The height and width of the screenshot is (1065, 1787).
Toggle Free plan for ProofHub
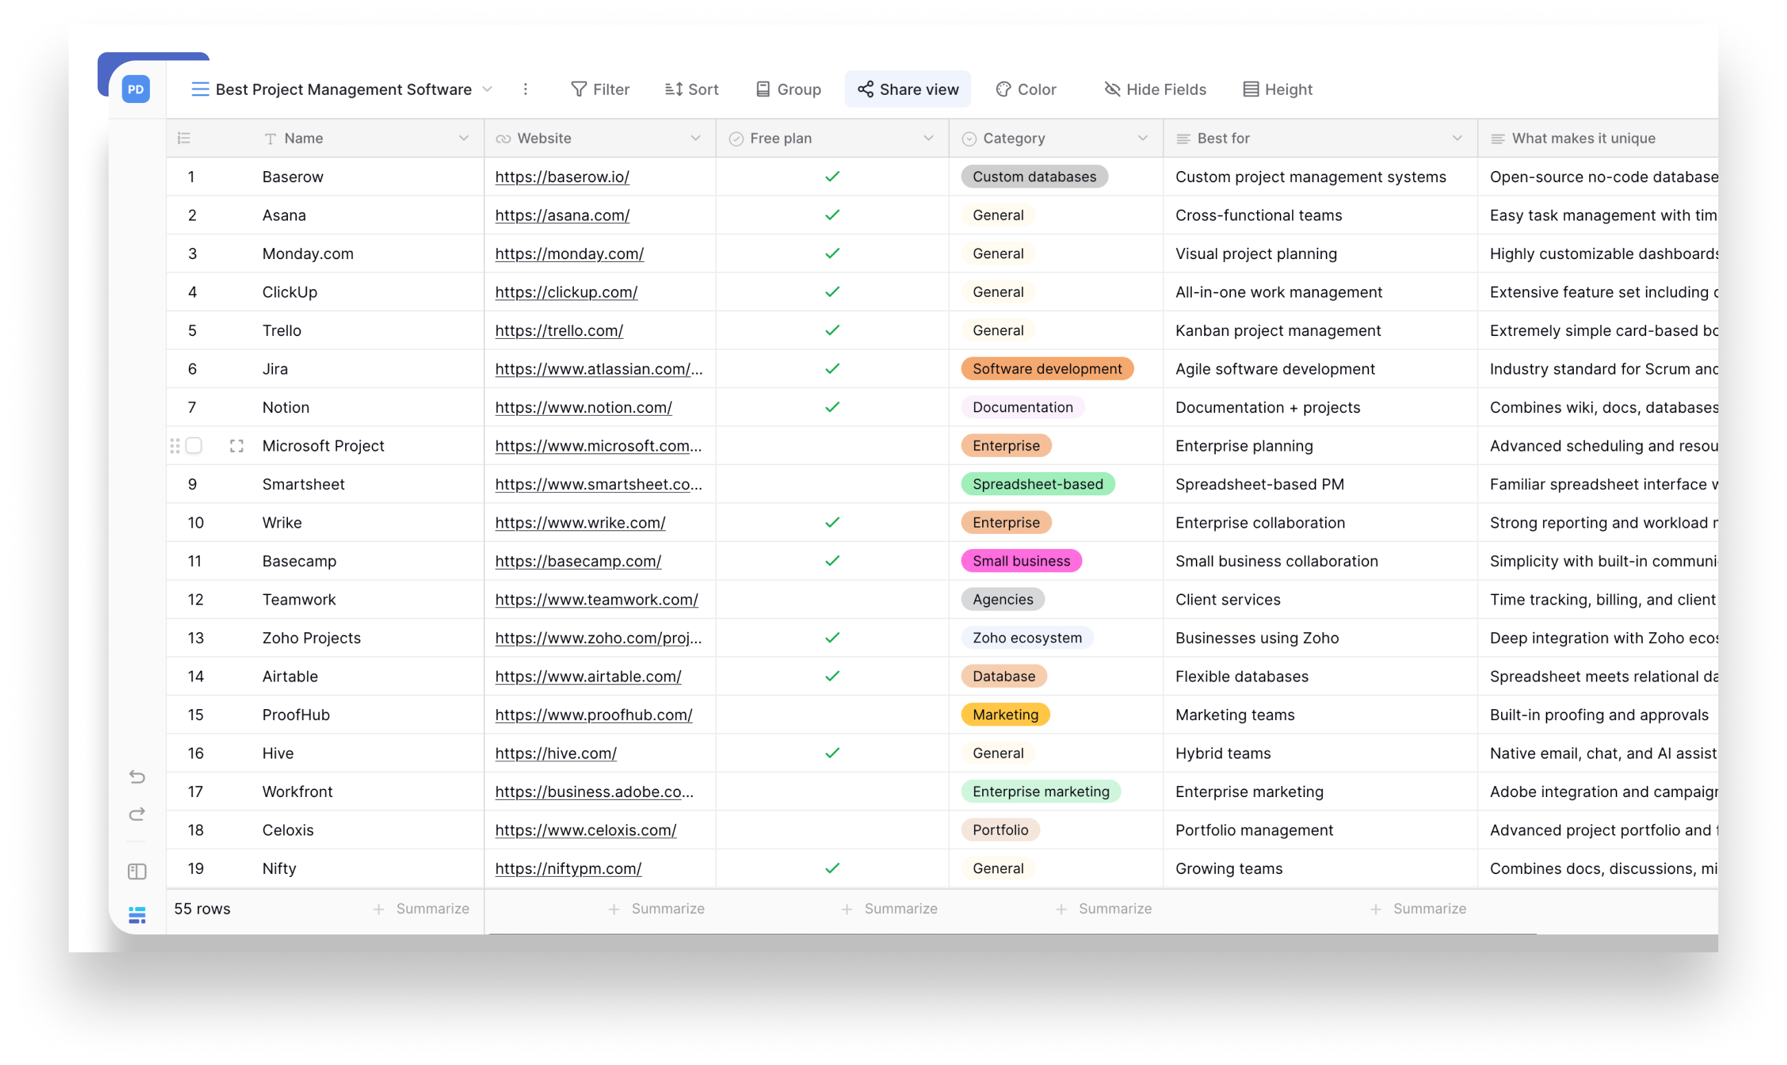click(832, 715)
